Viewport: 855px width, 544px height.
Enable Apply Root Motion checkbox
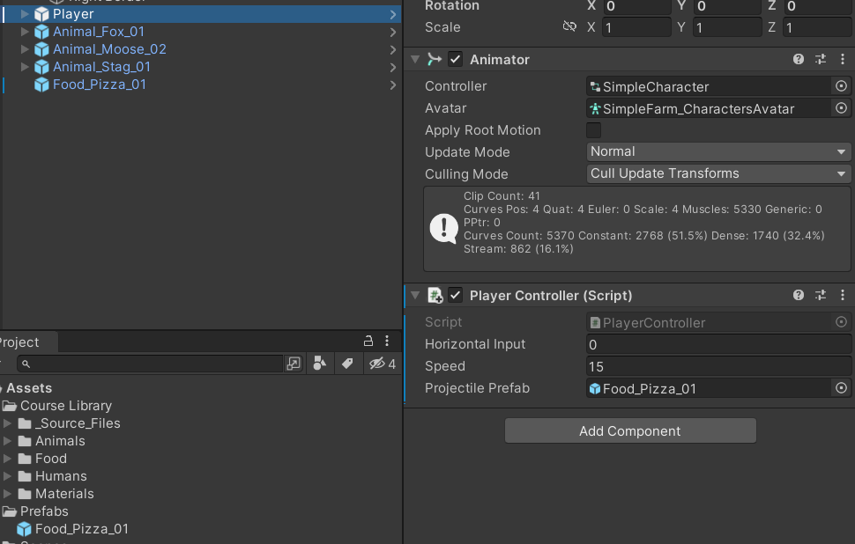pyautogui.click(x=593, y=130)
